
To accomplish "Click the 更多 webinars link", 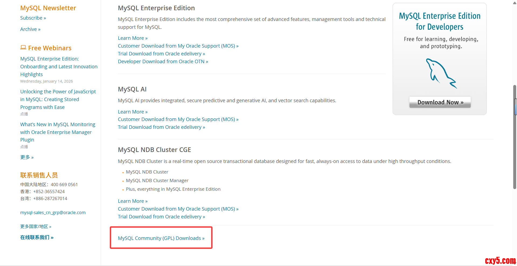I will click(27, 157).
